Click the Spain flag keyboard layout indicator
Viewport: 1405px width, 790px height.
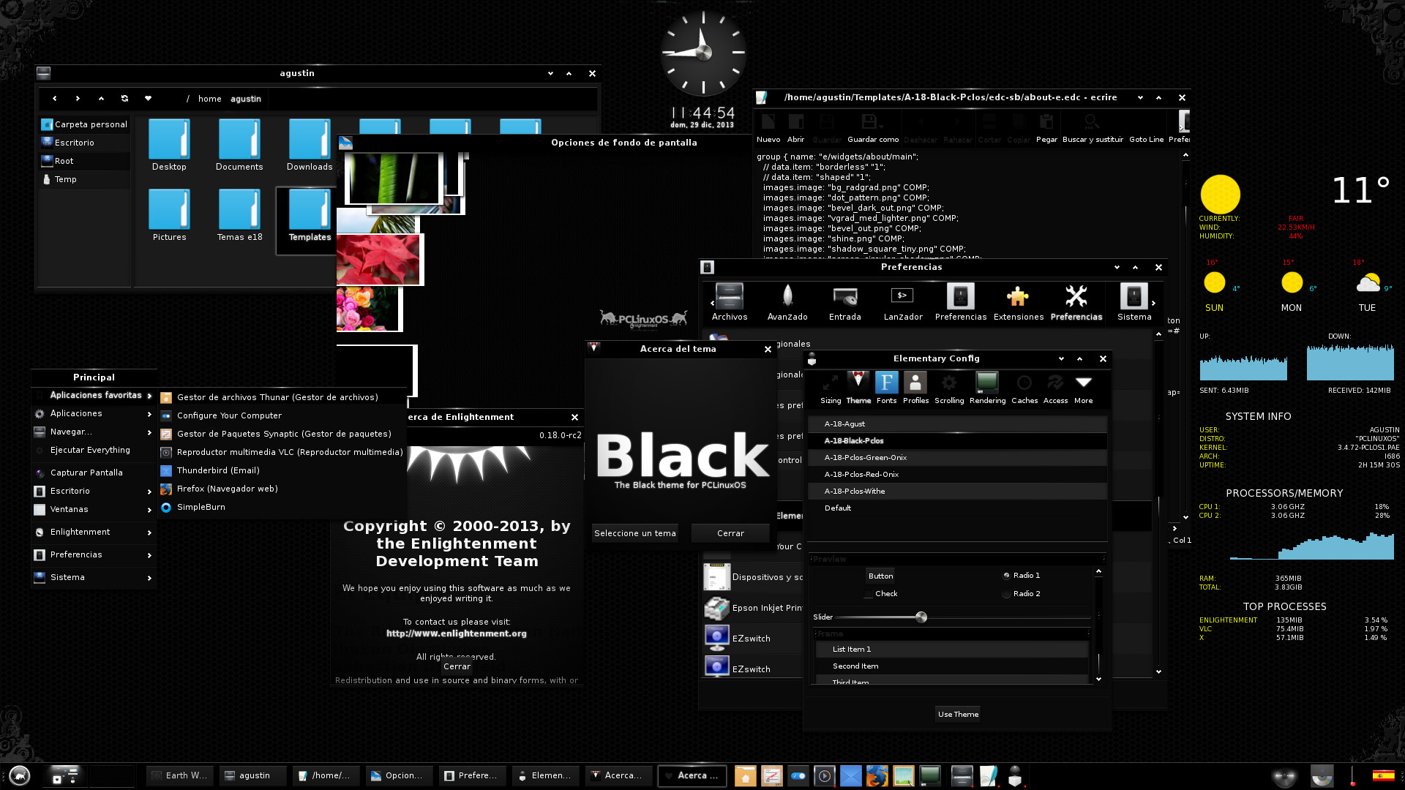pyautogui.click(x=1383, y=776)
